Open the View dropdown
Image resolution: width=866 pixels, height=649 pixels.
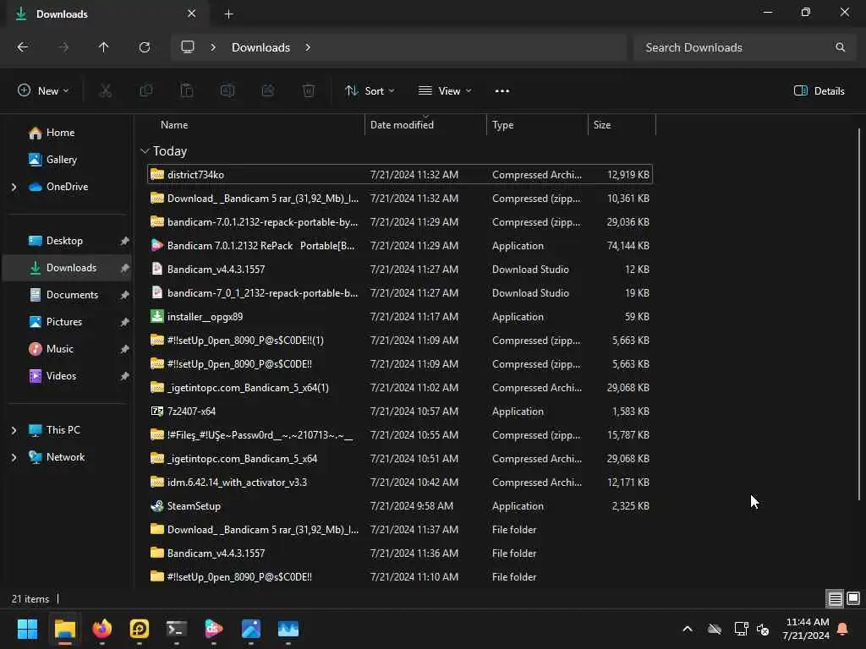click(x=445, y=91)
